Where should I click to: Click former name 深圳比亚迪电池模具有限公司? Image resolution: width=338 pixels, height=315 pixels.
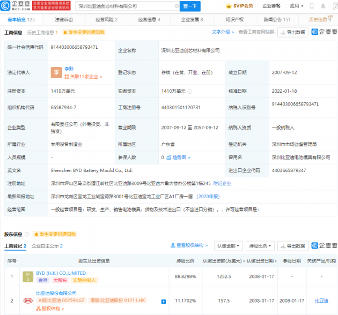coord(301,157)
